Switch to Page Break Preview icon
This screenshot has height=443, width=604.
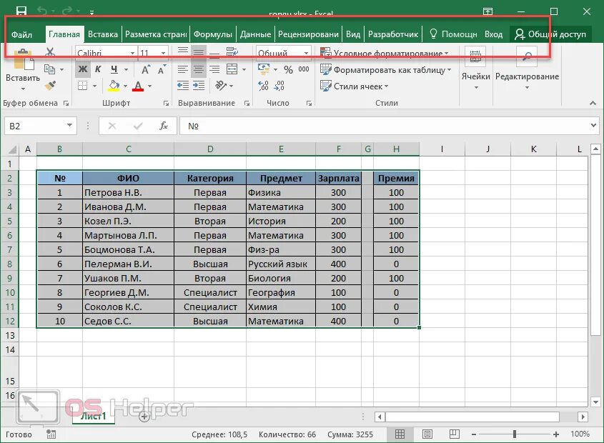[x=454, y=434]
